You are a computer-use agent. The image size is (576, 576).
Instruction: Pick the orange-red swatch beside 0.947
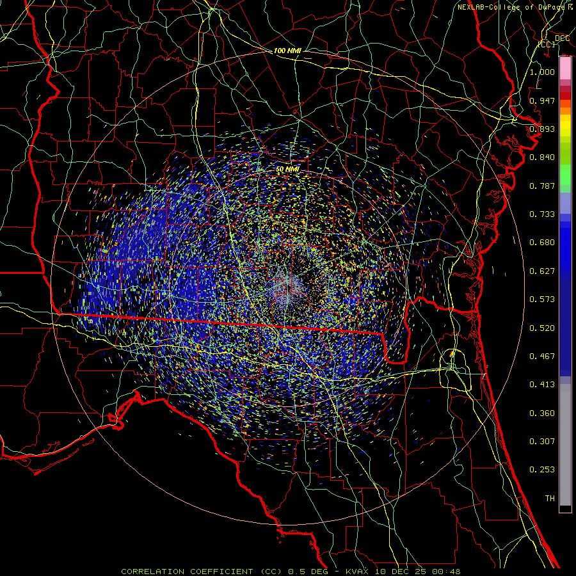point(565,104)
